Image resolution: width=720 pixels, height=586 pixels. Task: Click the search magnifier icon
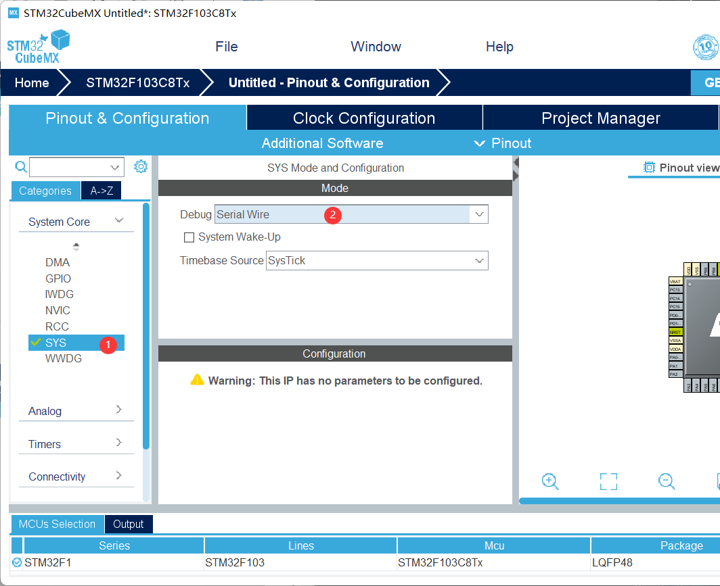21,167
